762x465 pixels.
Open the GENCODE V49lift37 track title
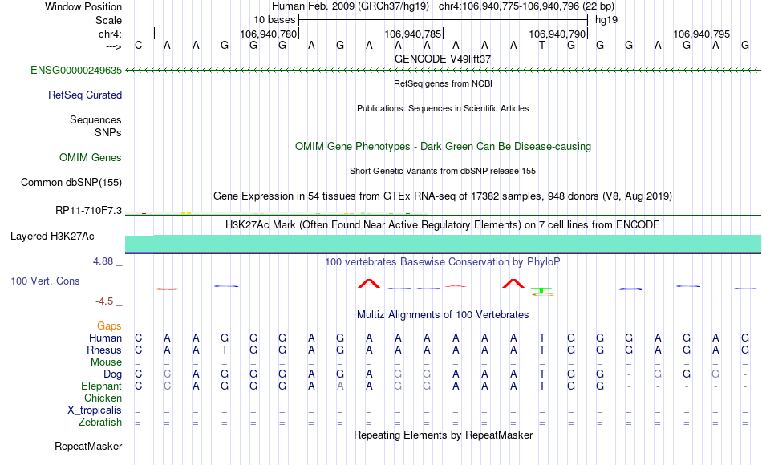point(443,59)
